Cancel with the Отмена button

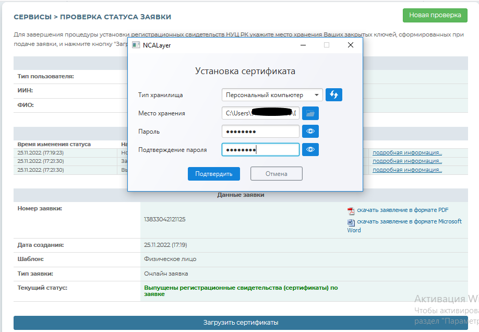click(x=276, y=174)
